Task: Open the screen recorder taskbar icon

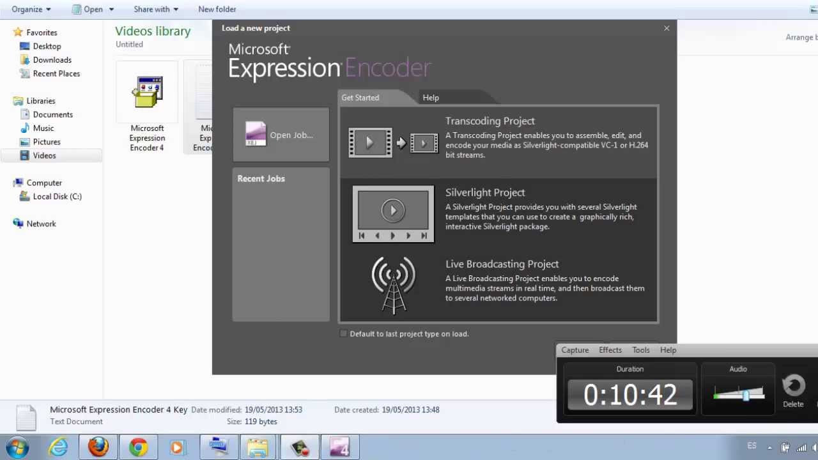Action: tap(298, 447)
